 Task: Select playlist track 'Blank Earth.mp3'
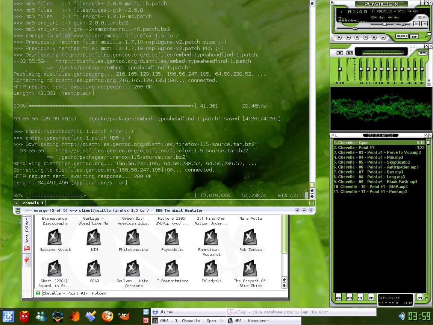[379, 182]
